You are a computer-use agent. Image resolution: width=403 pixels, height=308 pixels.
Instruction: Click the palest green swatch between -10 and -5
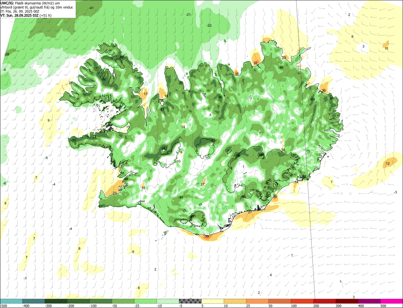[x=168, y=301]
